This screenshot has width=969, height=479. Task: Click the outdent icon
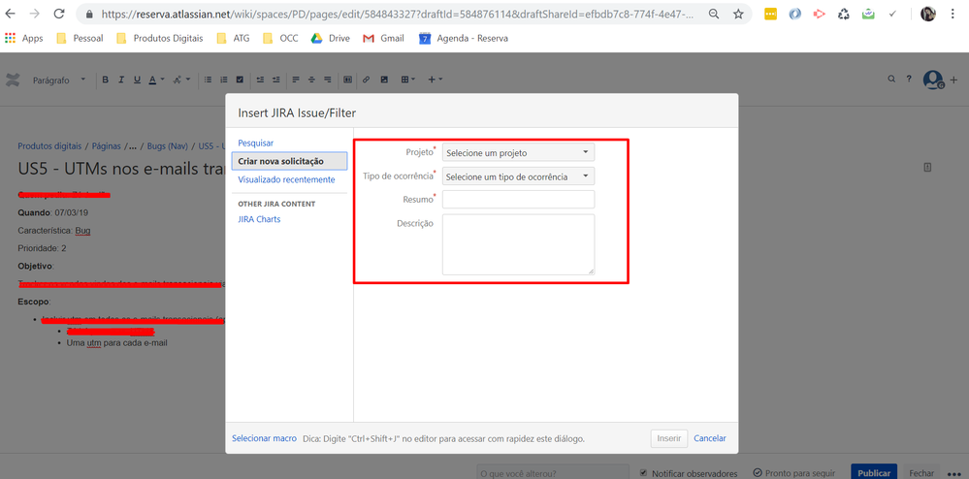(x=260, y=80)
